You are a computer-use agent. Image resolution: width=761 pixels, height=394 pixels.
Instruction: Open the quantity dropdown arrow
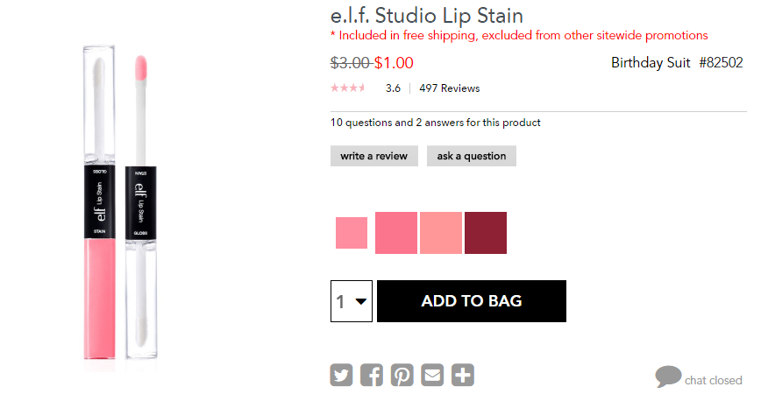pos(360,301)
